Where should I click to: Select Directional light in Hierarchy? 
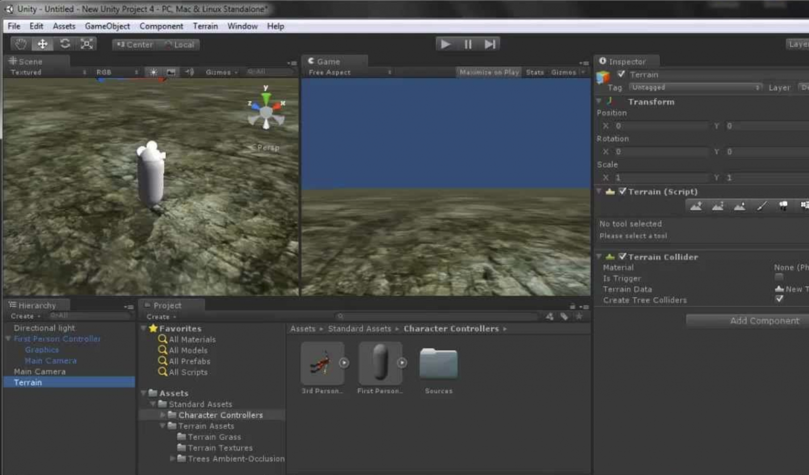click(x=44, y=328)
